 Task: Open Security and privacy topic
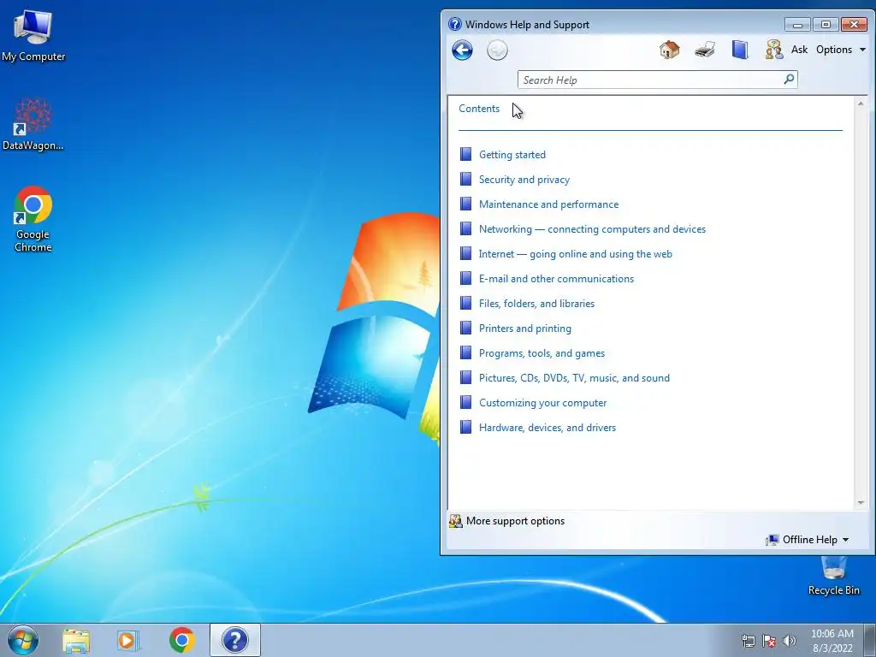pos(524,180)
